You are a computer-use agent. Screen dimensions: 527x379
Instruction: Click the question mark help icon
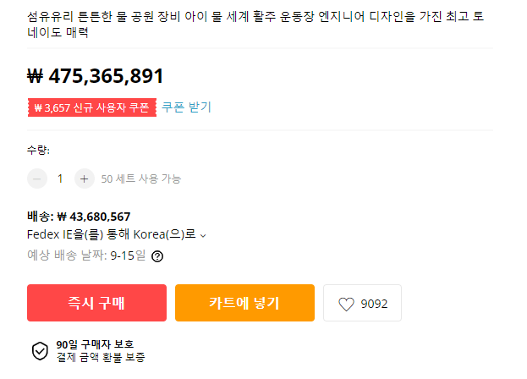157,255
